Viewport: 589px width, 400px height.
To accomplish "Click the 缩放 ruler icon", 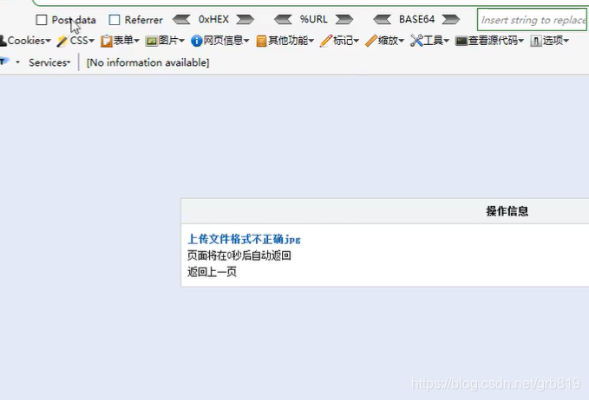I will tap(371, 41).
